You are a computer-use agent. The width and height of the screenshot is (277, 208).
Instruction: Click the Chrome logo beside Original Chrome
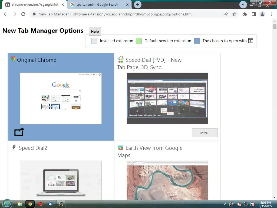[x=13, y=58]
